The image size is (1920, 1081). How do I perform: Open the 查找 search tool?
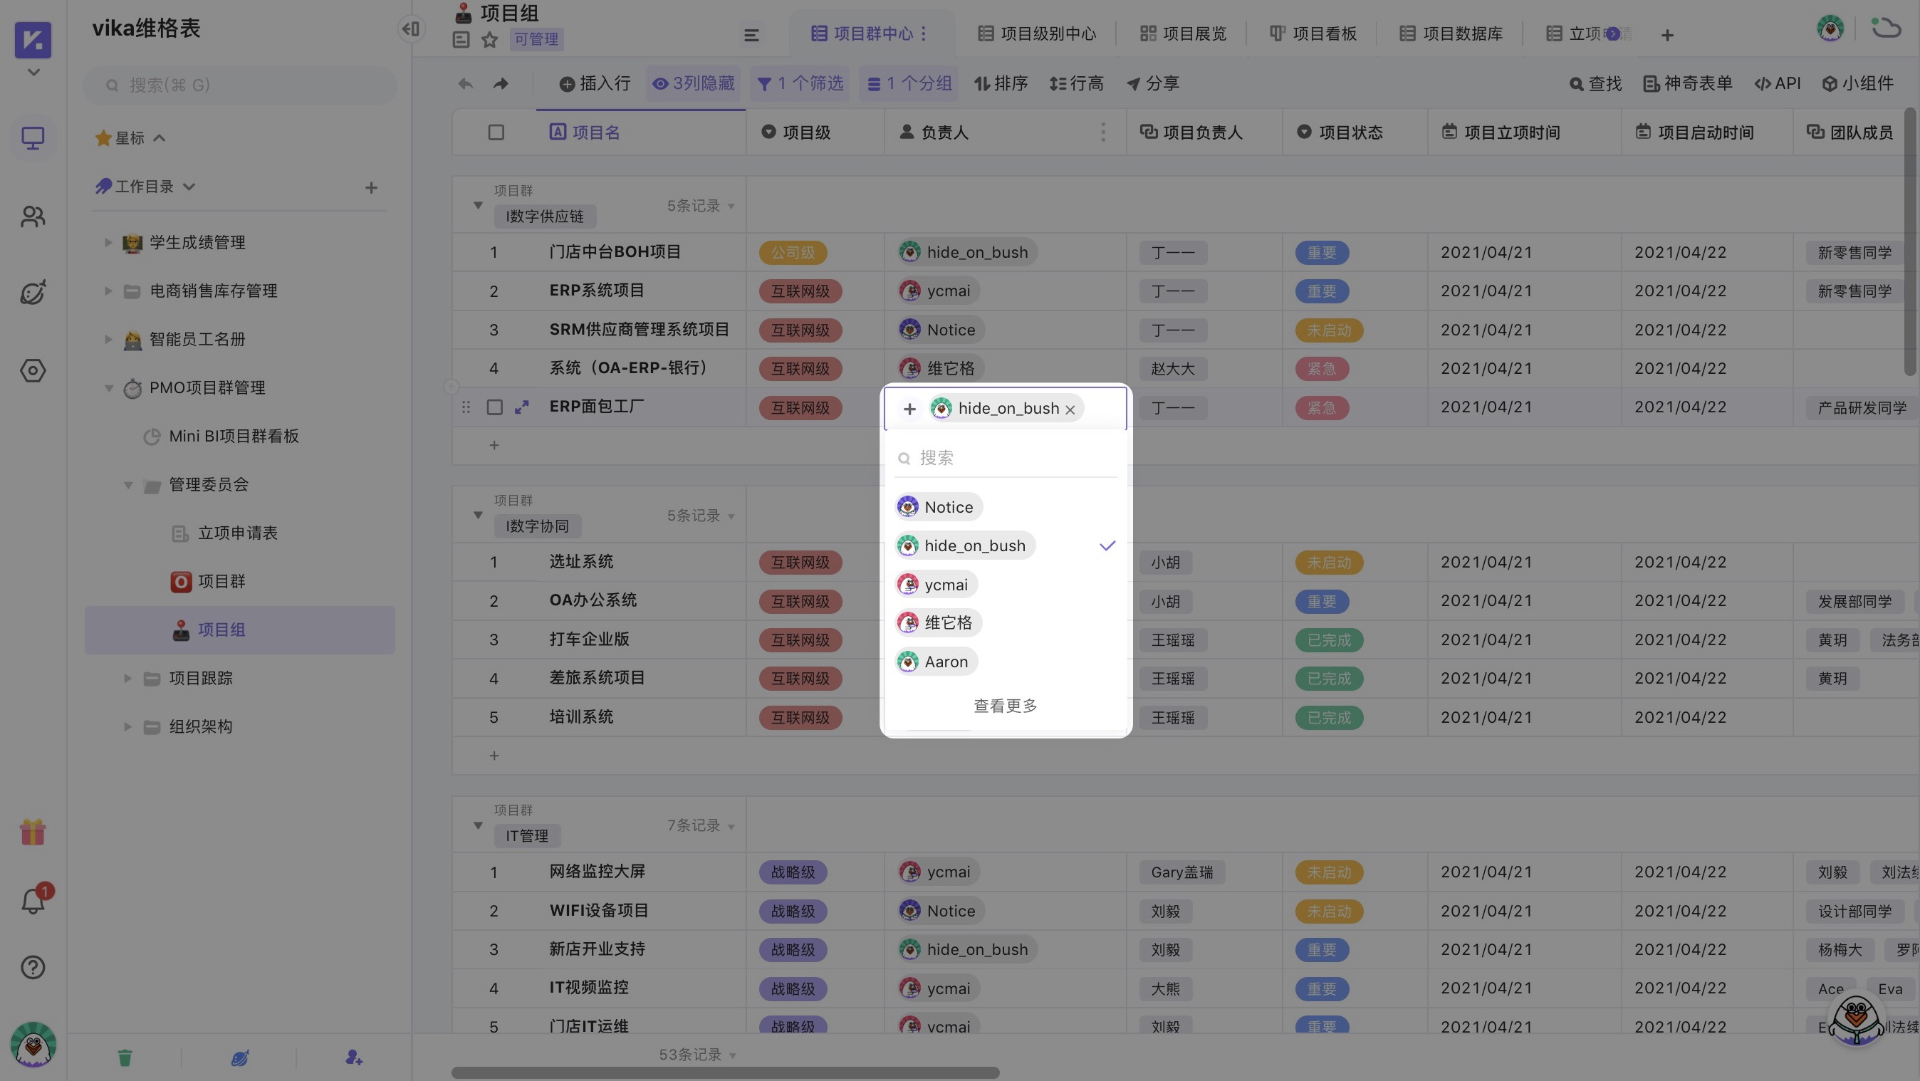pos(1595,83)
